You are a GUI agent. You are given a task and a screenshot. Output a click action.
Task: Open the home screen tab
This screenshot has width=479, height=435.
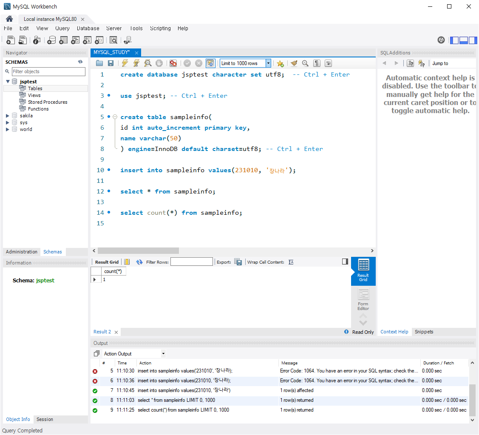(9, 19)
